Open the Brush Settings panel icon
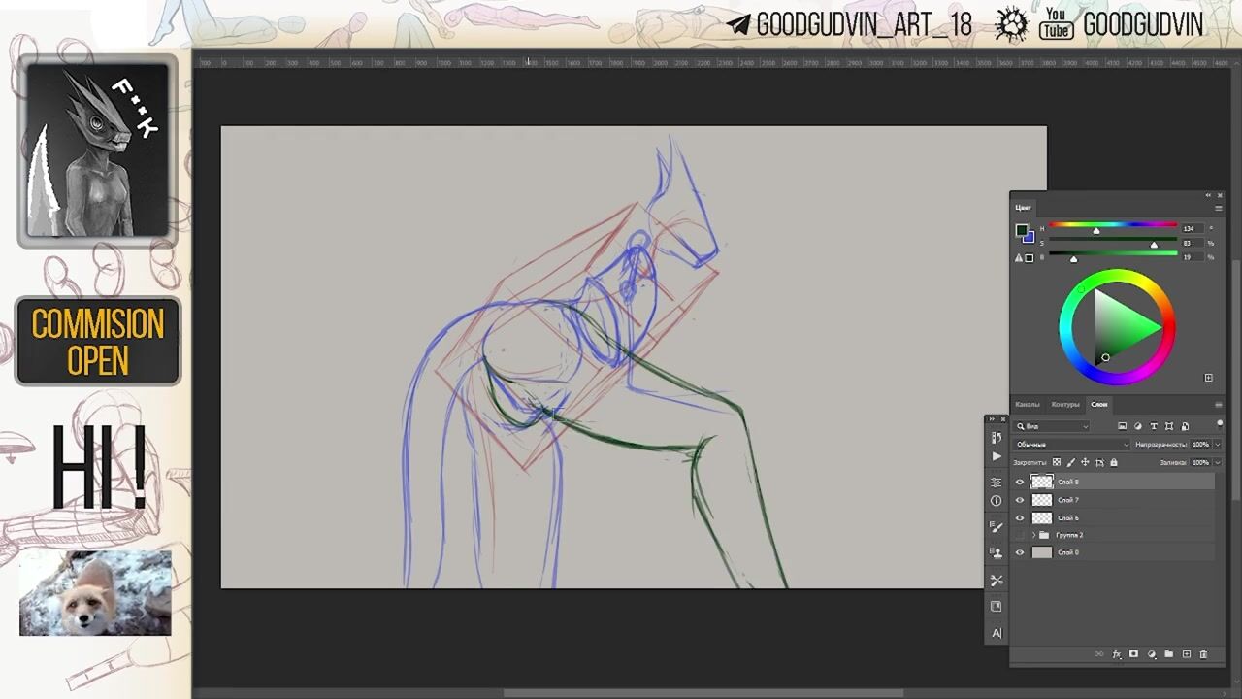The width and height of the screenshot is (1242, 699). tap(997, 527)
